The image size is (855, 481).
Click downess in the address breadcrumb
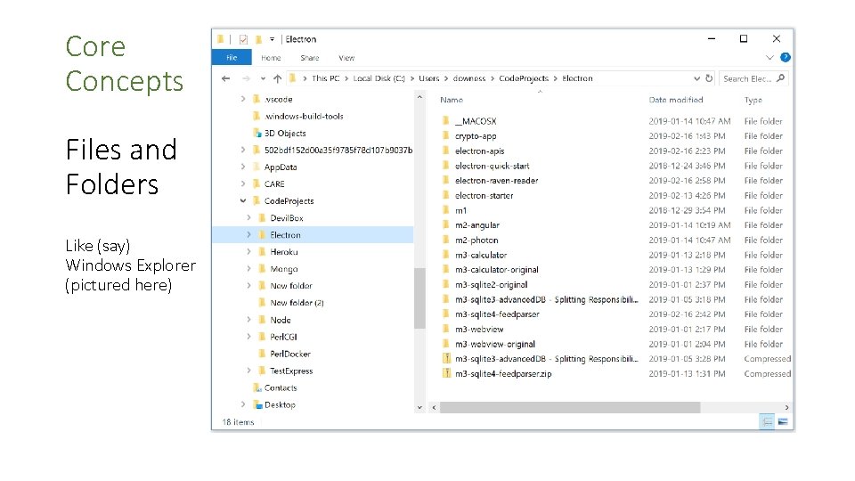tap(469, 78)
